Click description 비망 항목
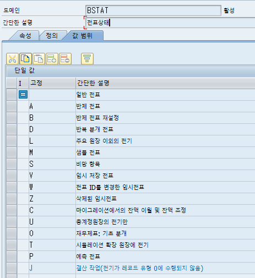255x278 pixels. (x=88, y=164)
